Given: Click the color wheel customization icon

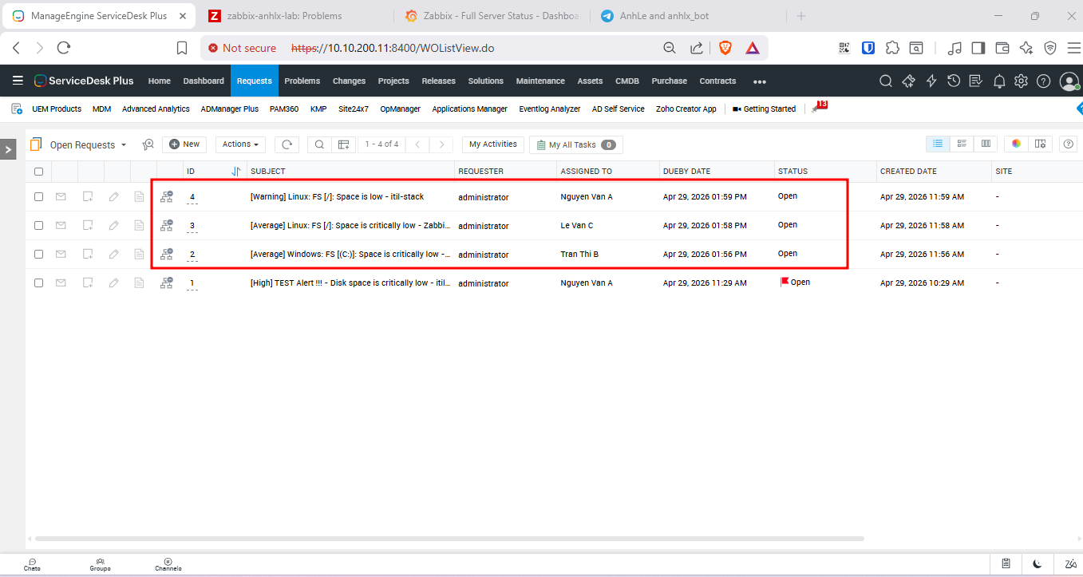Looking at the screenshot, I should [x=1016, y=144].
